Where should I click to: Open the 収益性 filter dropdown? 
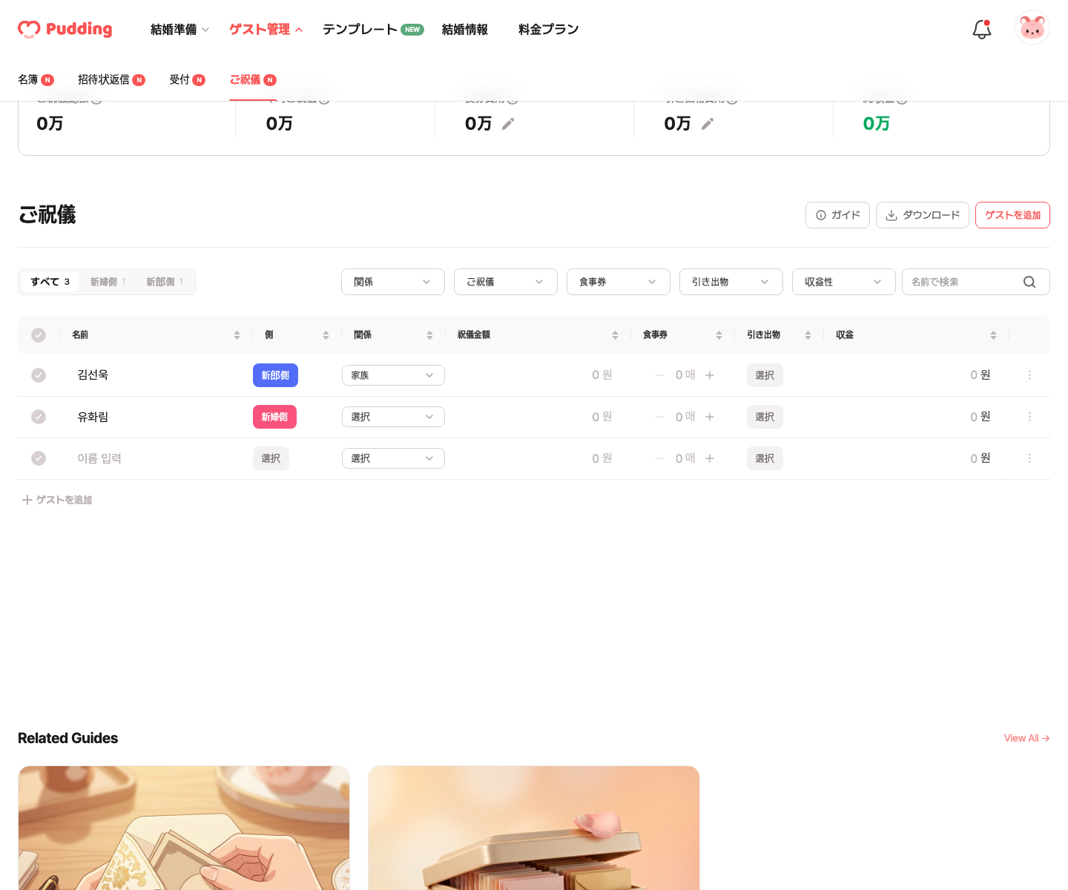844,282
